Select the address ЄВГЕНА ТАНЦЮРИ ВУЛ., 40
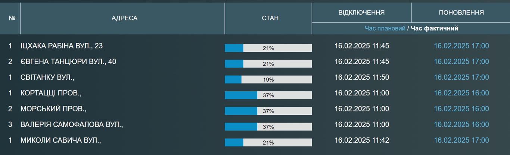Viewport: 510px width, 155px height. 68,61
